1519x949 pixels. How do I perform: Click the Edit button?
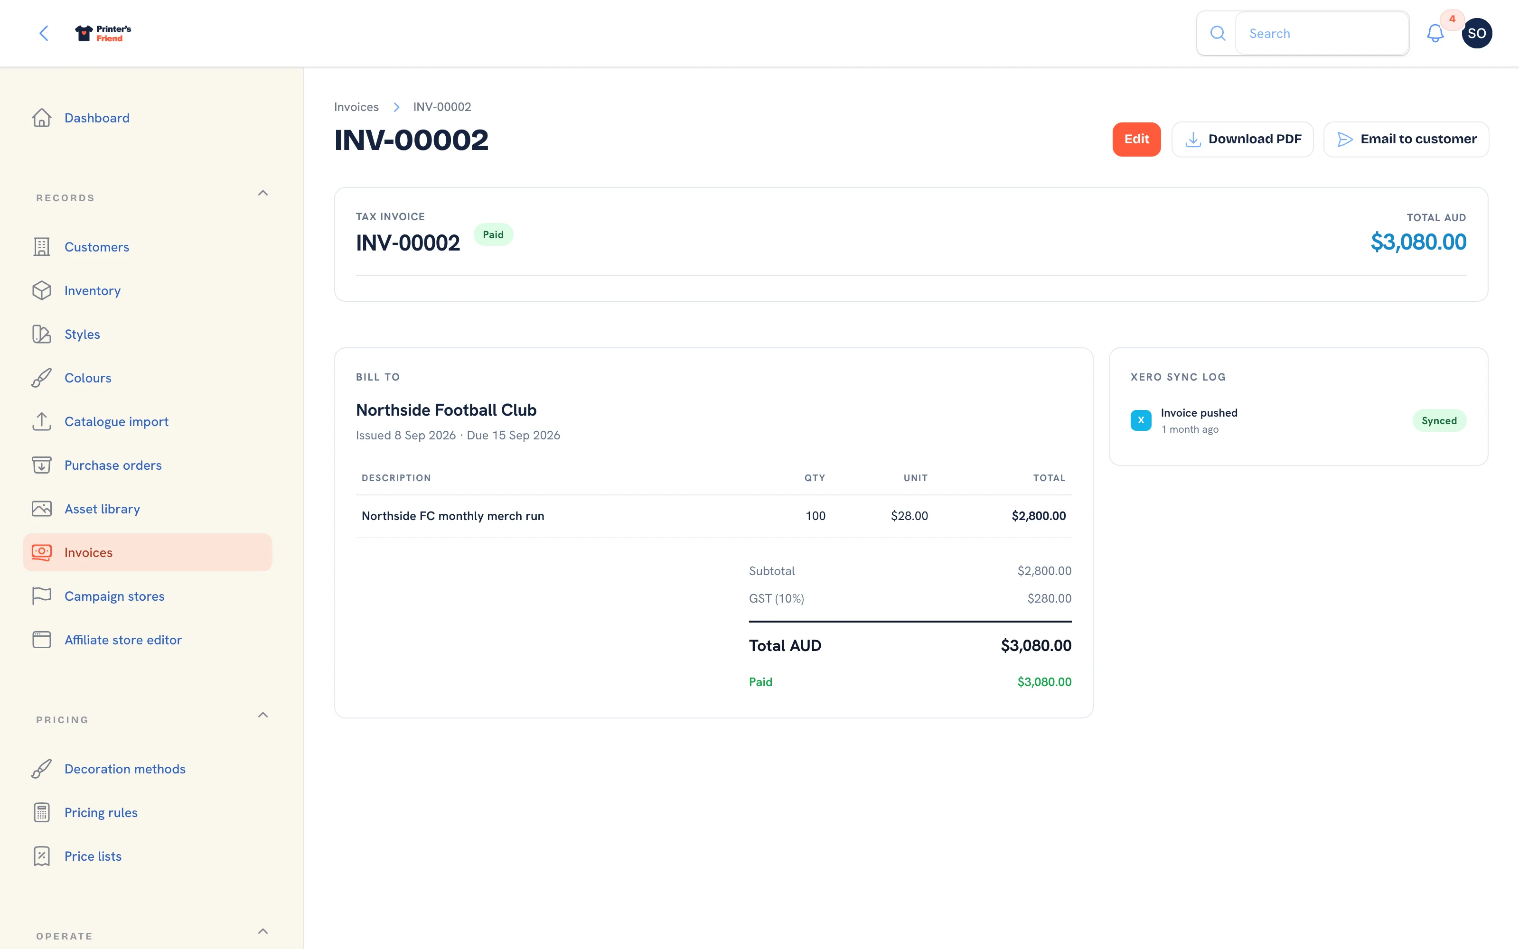1136,140
